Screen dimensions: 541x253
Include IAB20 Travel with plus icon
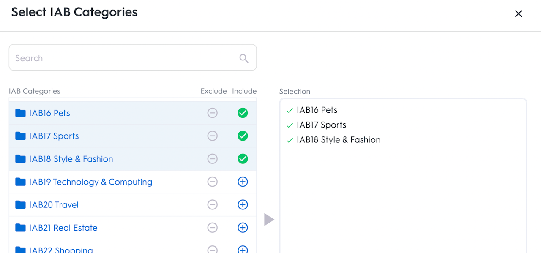(243, 205)
